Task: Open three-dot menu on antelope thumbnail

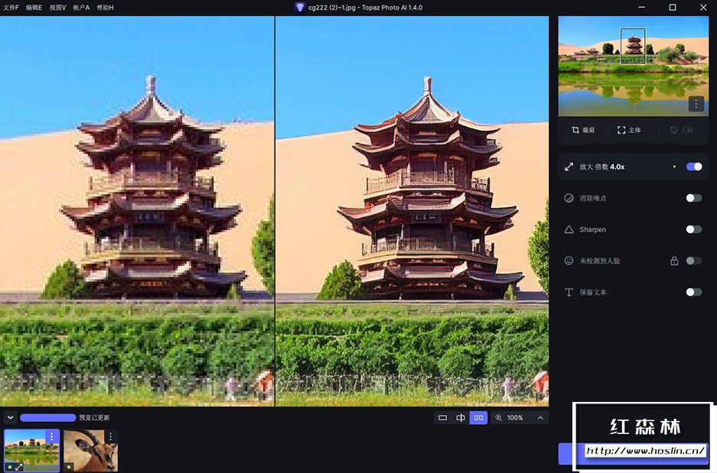Action: point(111,436)
